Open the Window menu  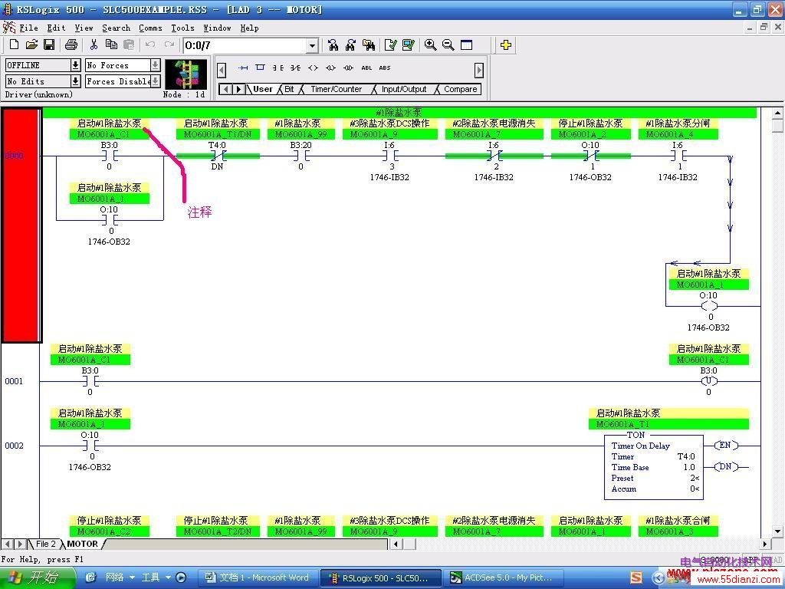click(217, 28)
